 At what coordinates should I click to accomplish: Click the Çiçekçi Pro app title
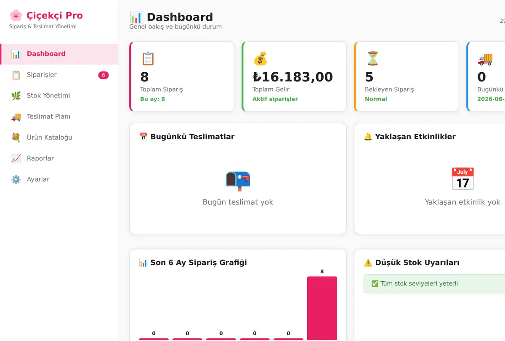click(55, 16)
